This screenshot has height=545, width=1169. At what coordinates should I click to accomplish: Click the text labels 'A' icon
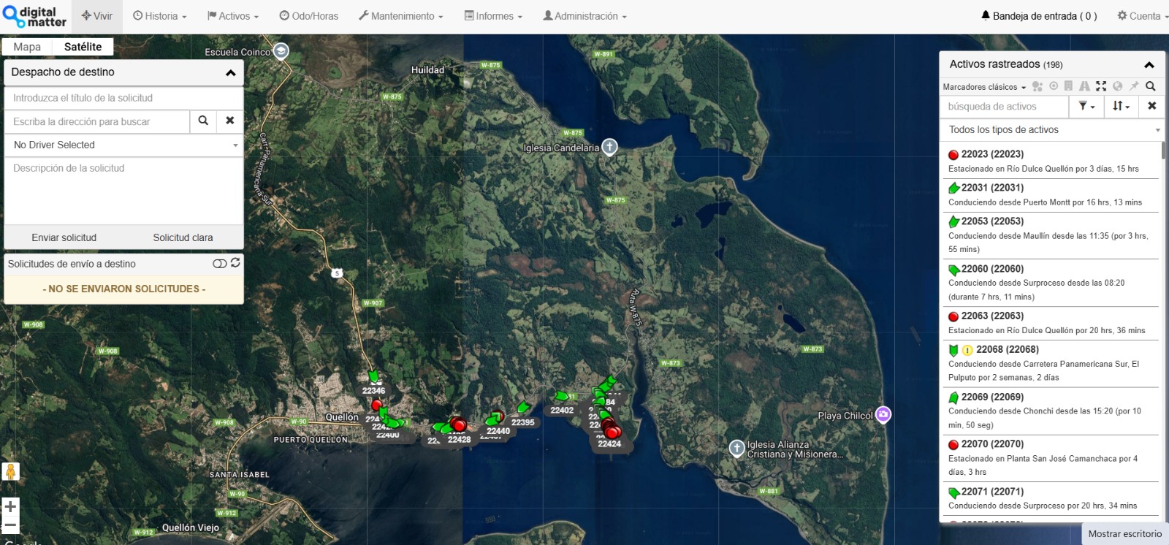1084,86
